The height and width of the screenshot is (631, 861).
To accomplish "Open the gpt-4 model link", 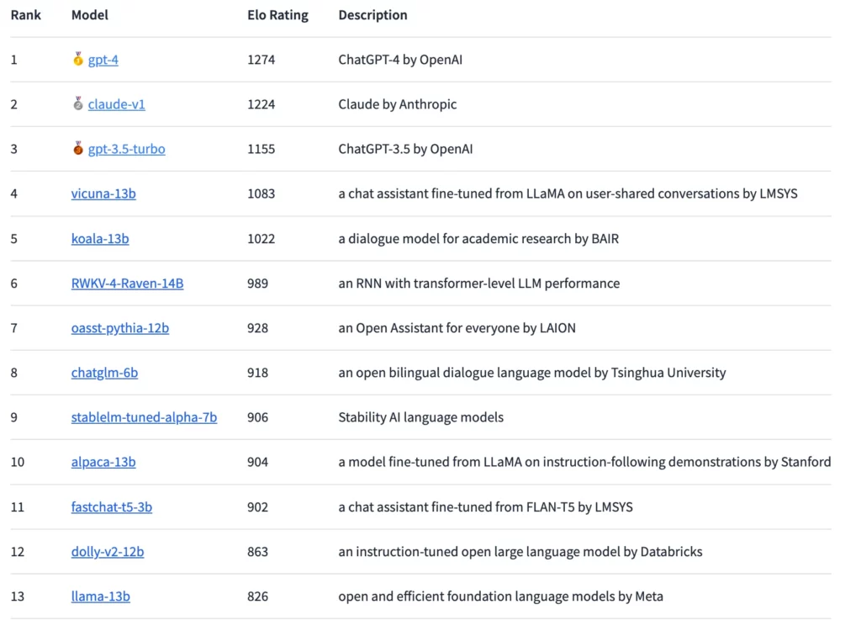I will 103,60.
